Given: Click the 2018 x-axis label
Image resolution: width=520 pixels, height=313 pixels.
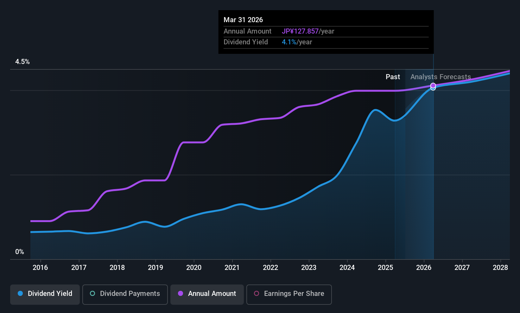Looking at the screenshot, I should pos(117,268).
